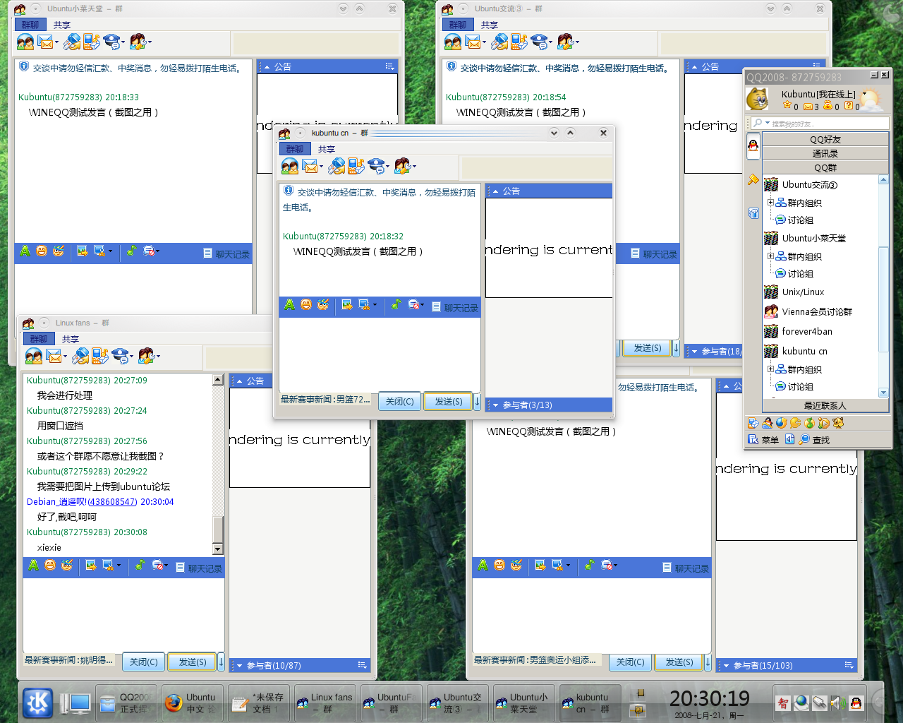Open send options arrow beside 发送(S) in kubuntu cn
Screen dimensions: 903x723
[477, 401]
